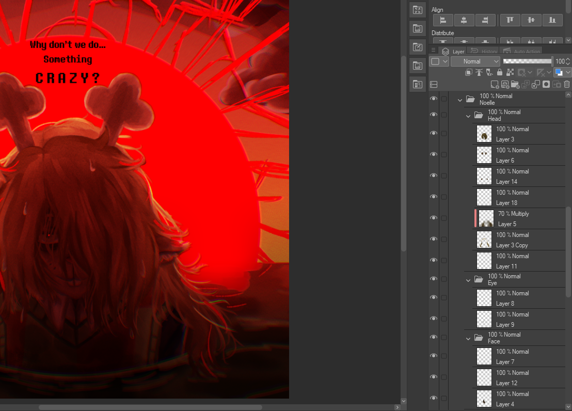This screenshot has width=572, height=411.
Task: Open the Normal blending mode dropdown
Action: point(475,61)
